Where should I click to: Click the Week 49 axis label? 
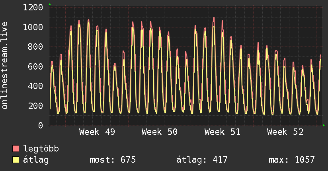point(97,132)
